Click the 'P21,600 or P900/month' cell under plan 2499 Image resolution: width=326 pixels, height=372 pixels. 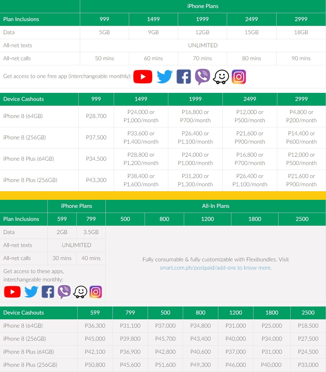click(250, 138)
